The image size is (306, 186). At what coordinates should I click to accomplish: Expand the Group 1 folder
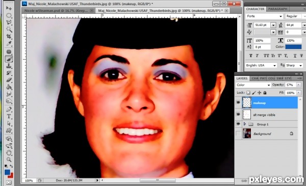pyautogui.click(x=244, y=124)
